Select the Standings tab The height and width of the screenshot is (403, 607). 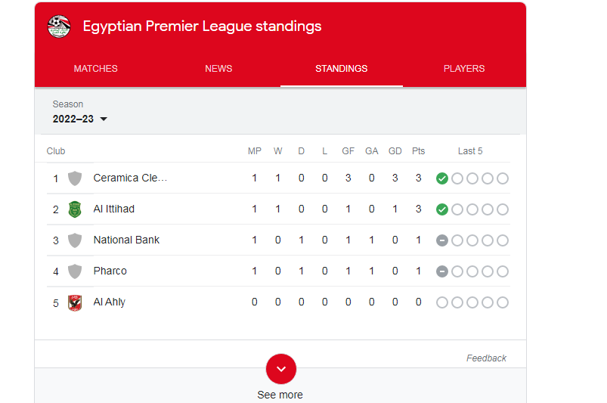click(x=342, y=69)
